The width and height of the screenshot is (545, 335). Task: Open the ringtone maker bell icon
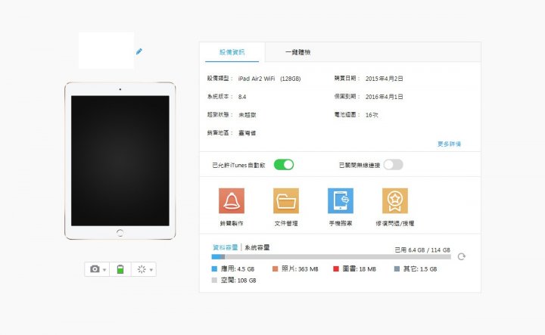(x=232, y=200)
